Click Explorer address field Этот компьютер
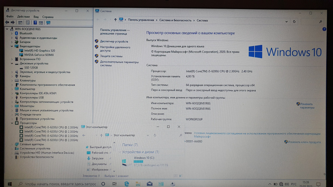Image resolution: width=333 pixels, height=187 pixels. [124, 135]
